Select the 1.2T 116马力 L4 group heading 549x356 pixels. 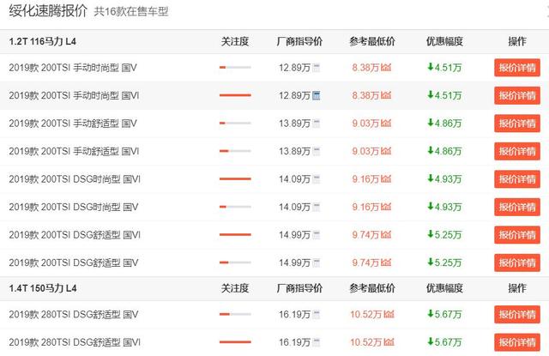click(x=43, y=42)
